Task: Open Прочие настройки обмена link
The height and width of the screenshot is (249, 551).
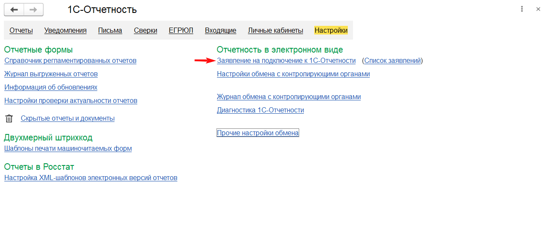Action: click(x=258, y=133)
